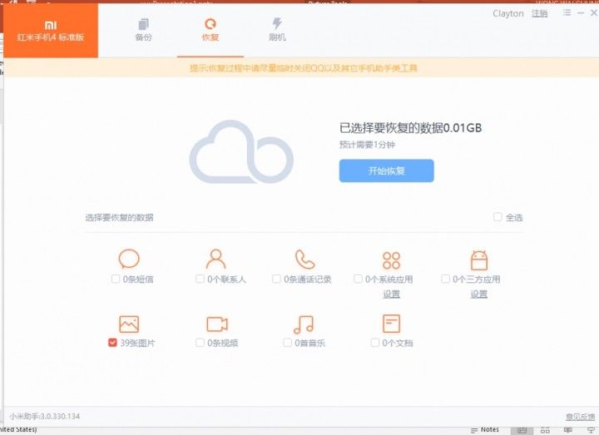Check the 0个文档 documents checkbox
The width and height of the screenshot is (599, 435).
374,342
